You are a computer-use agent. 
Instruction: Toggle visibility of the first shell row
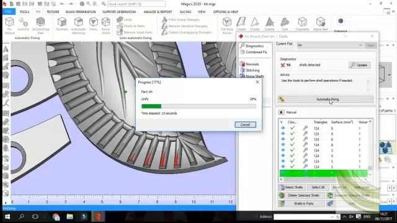(x=283, y=128)
